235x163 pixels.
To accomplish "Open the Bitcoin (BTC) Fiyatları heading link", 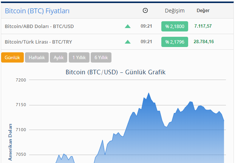I will coord(37,11).
